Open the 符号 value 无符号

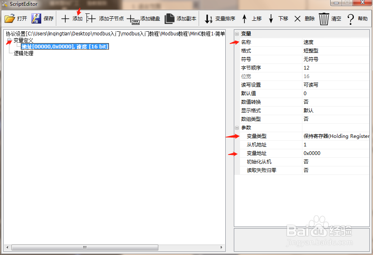pyautogui.click(x=335, y=59)
